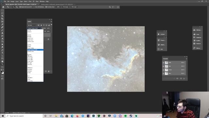Open the Swatches panel button
The image size is (209, 118).
[197, 37]
